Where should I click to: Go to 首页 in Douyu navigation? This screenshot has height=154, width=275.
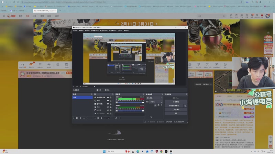[x=21, y=16]
